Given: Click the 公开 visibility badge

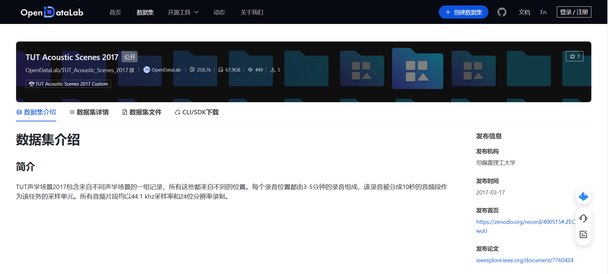Looking at the screenshot, I should pyautogui.click(x=130, y=57).
